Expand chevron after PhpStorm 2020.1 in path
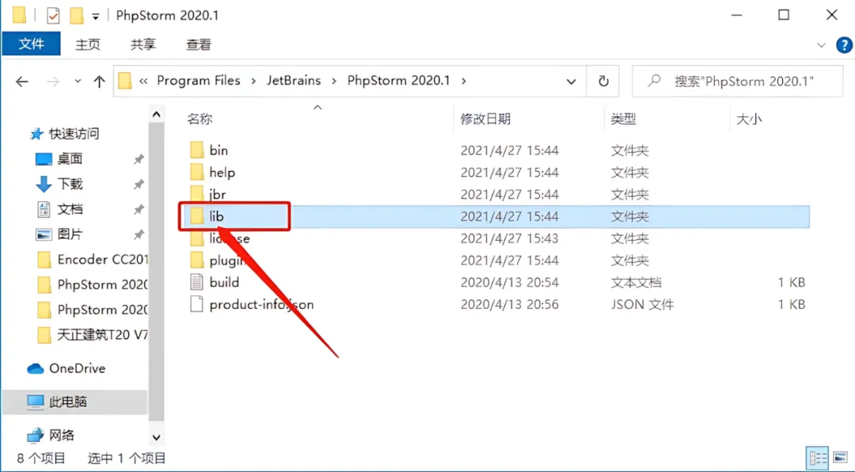The width and height of the screenshot is (855, 472). click(463, 81)
